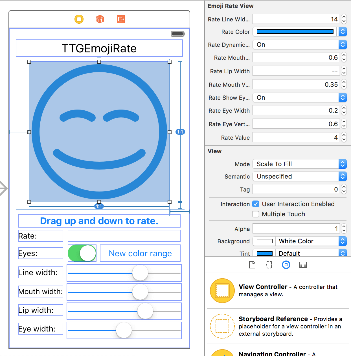The height and width of the screenshot is (356, 351).
Task: Open the Background White Color dropdown
Action: 311,241
